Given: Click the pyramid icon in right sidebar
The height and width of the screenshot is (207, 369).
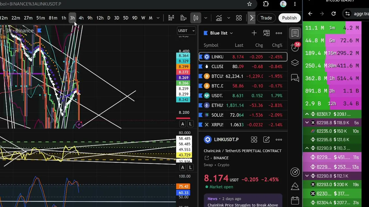Looking at the screenshot, I should click(295, 186).
